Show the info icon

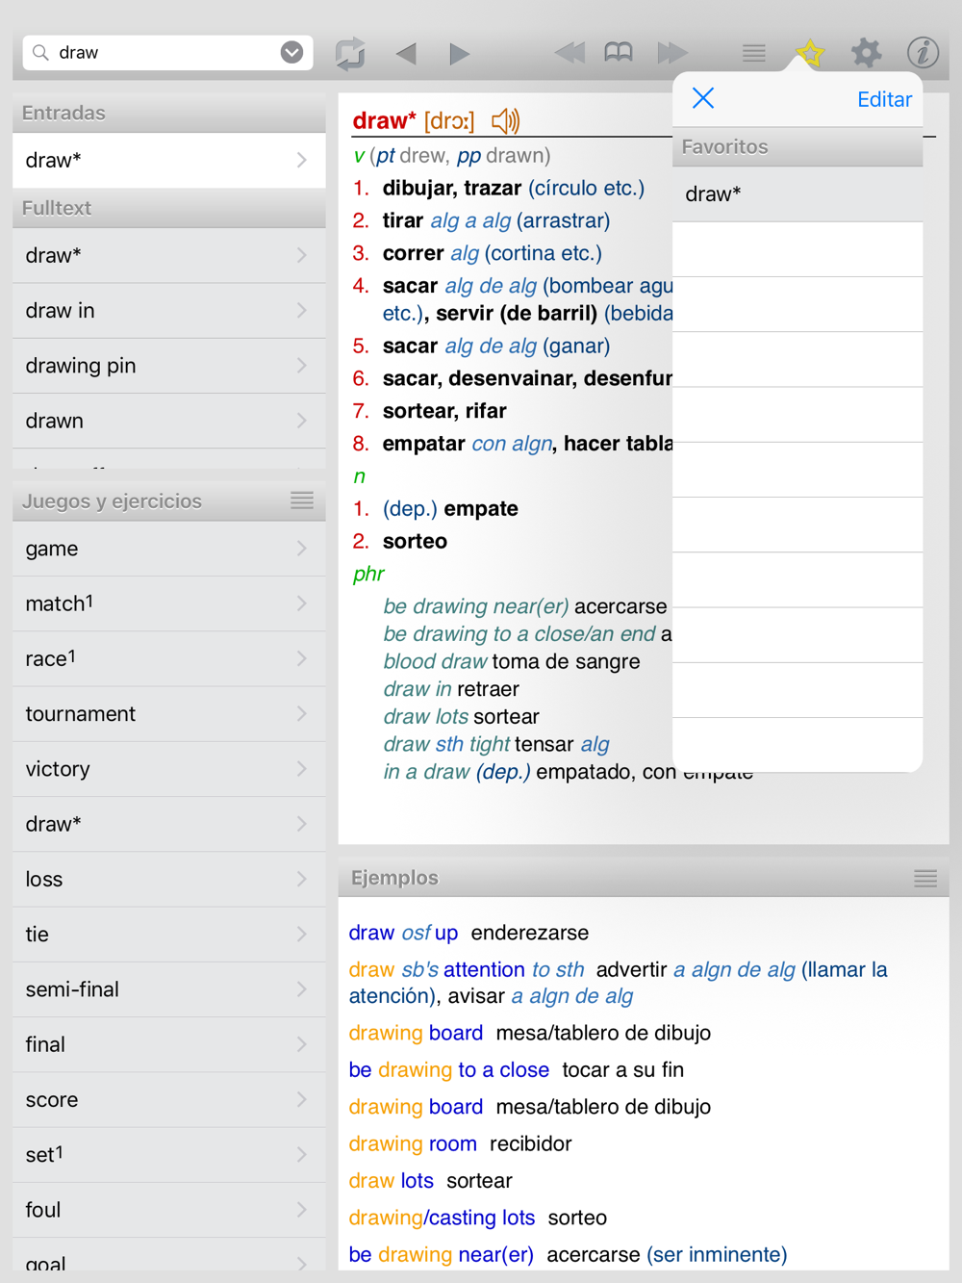(x=923, y=52)
